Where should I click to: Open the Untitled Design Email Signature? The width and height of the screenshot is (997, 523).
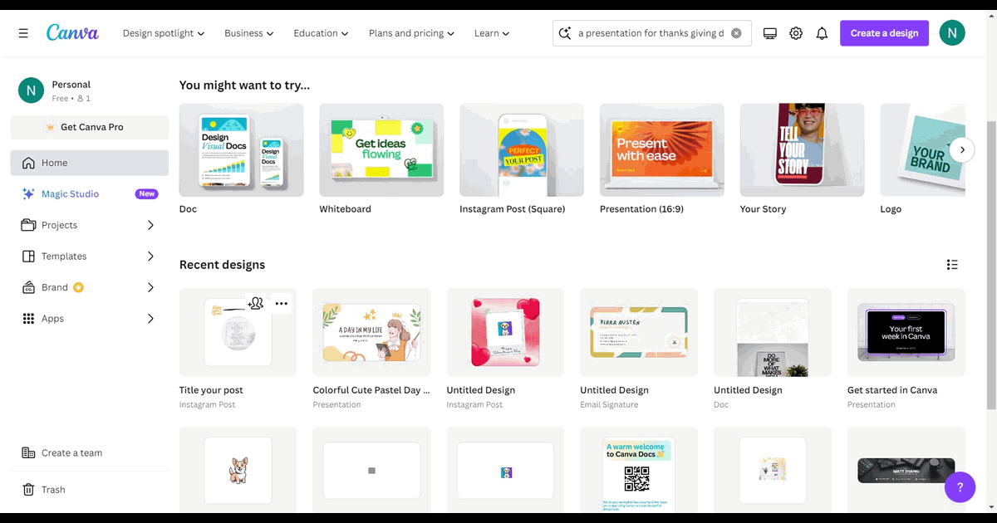click(639, 333)
